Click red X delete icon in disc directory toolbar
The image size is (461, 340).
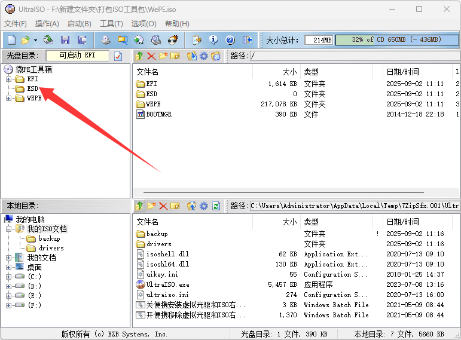pos(151,56)
